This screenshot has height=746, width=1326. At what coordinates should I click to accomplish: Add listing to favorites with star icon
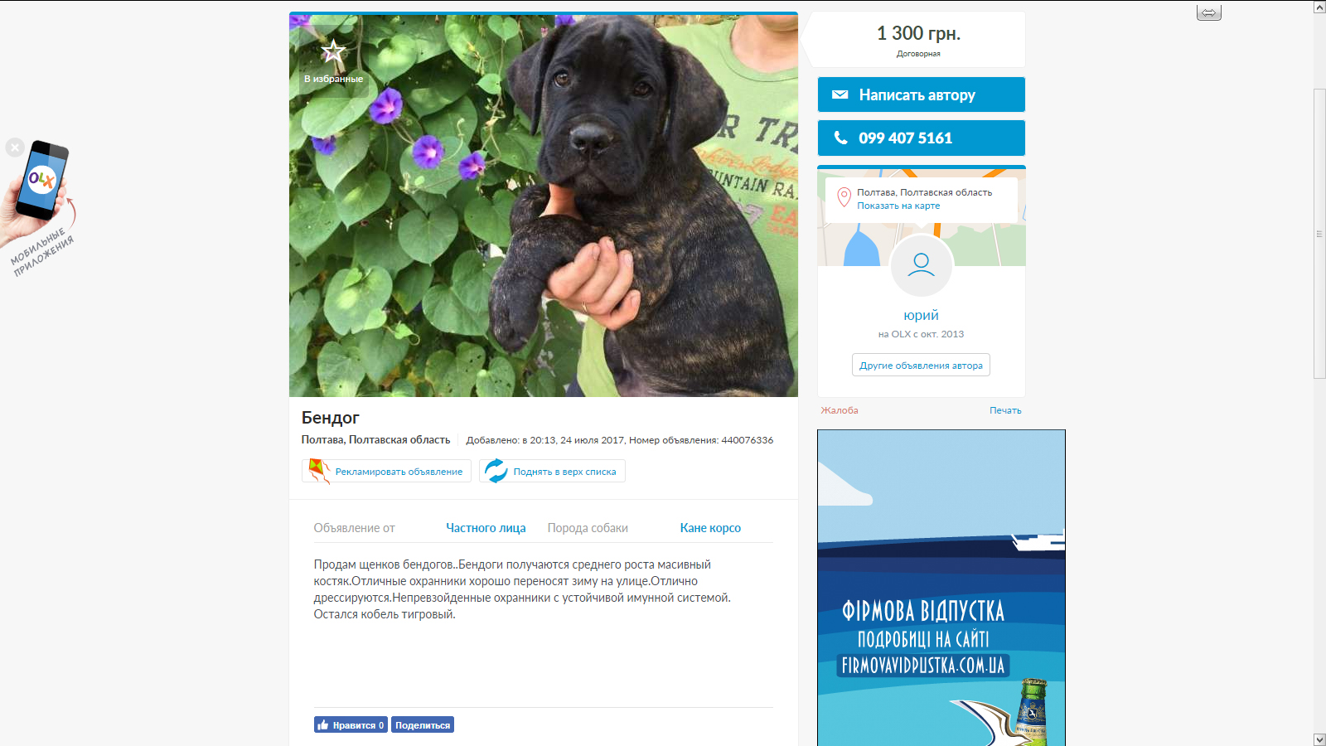coord(333,52)
